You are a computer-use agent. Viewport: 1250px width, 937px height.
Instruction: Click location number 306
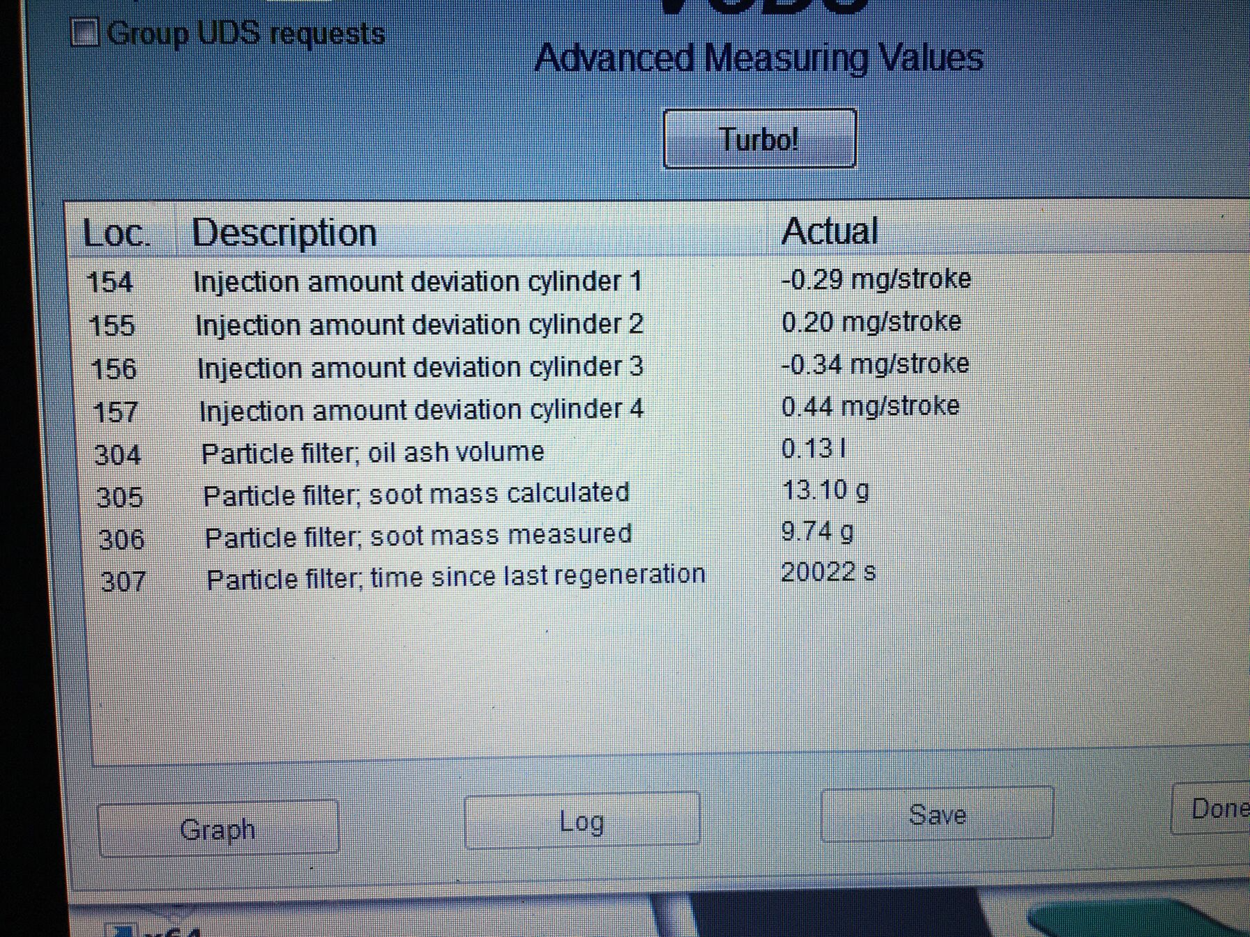tap(122, 539)
